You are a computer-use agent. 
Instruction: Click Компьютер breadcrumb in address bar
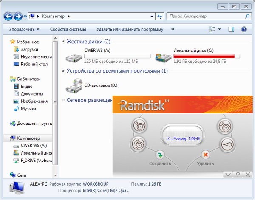click(53, 16)
